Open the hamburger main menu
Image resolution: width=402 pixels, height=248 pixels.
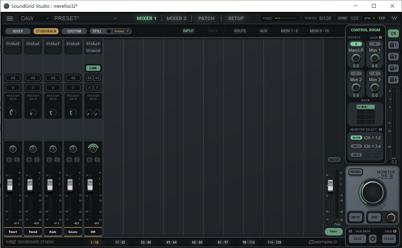10,18
